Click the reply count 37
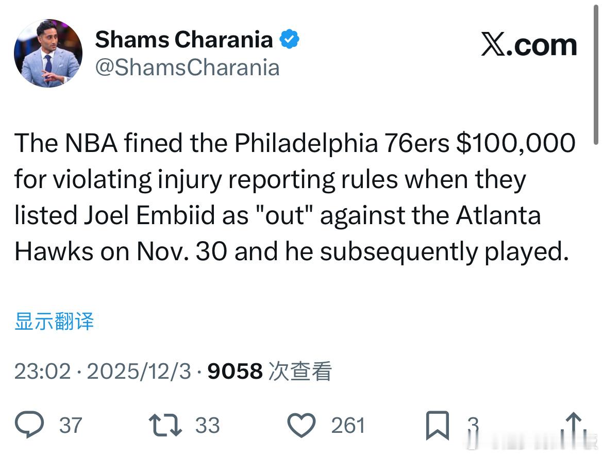This screenshot has width=603, height=456. [70, 425]
